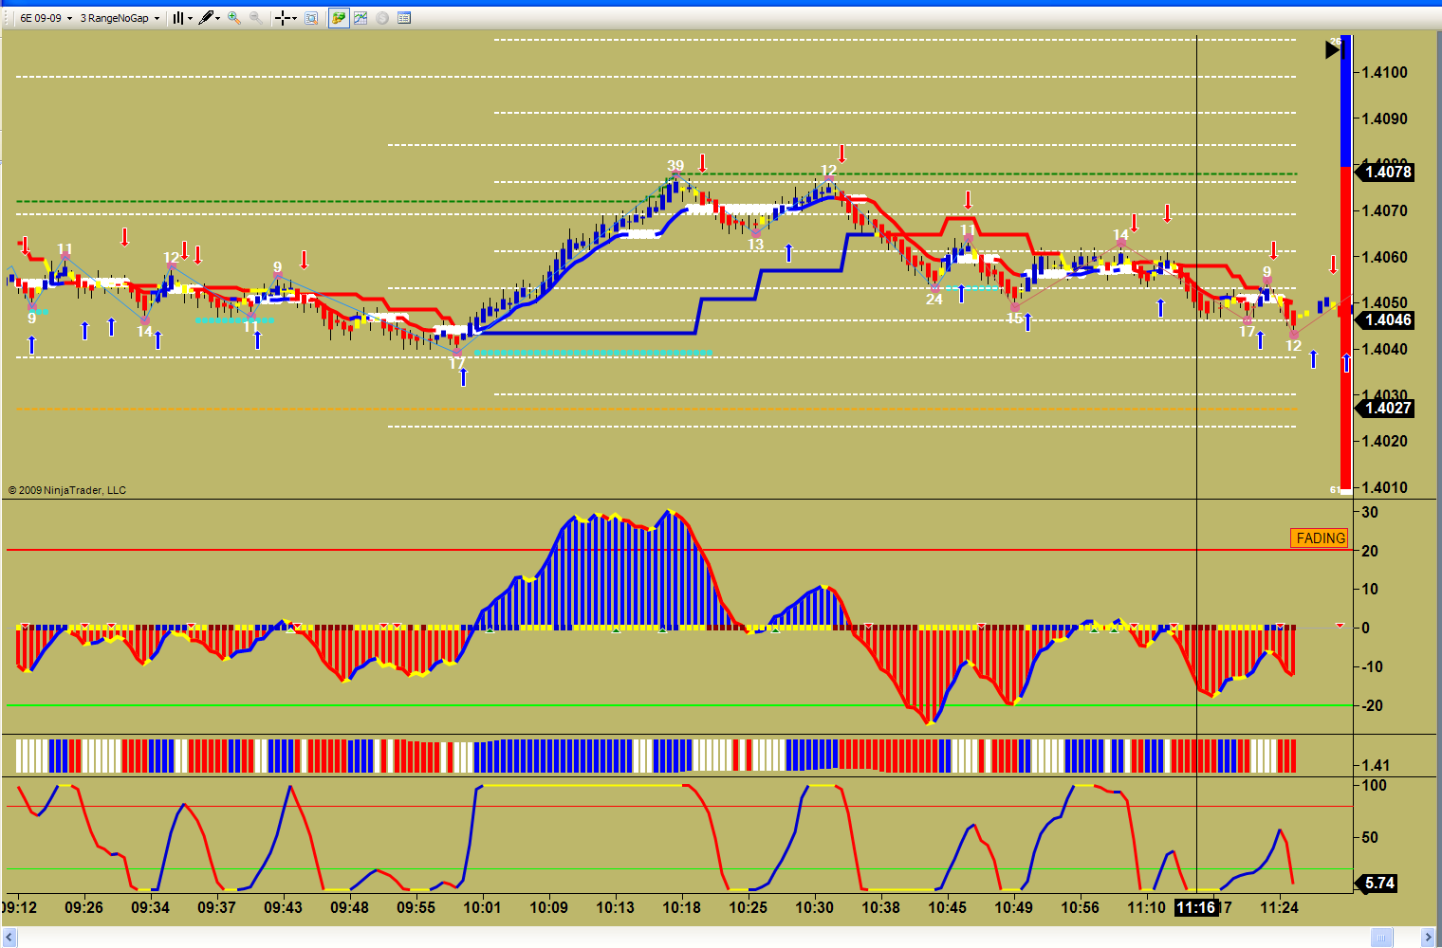Select the 11:16 highlighted time marker
The image size is (1442, 948).
(x=1195, y=907)
